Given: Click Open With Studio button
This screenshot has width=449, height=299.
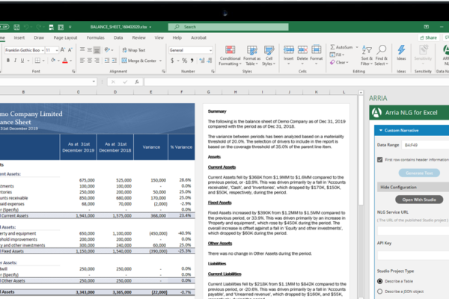Looking at the screenshot, I should click(x=419, y=200).
